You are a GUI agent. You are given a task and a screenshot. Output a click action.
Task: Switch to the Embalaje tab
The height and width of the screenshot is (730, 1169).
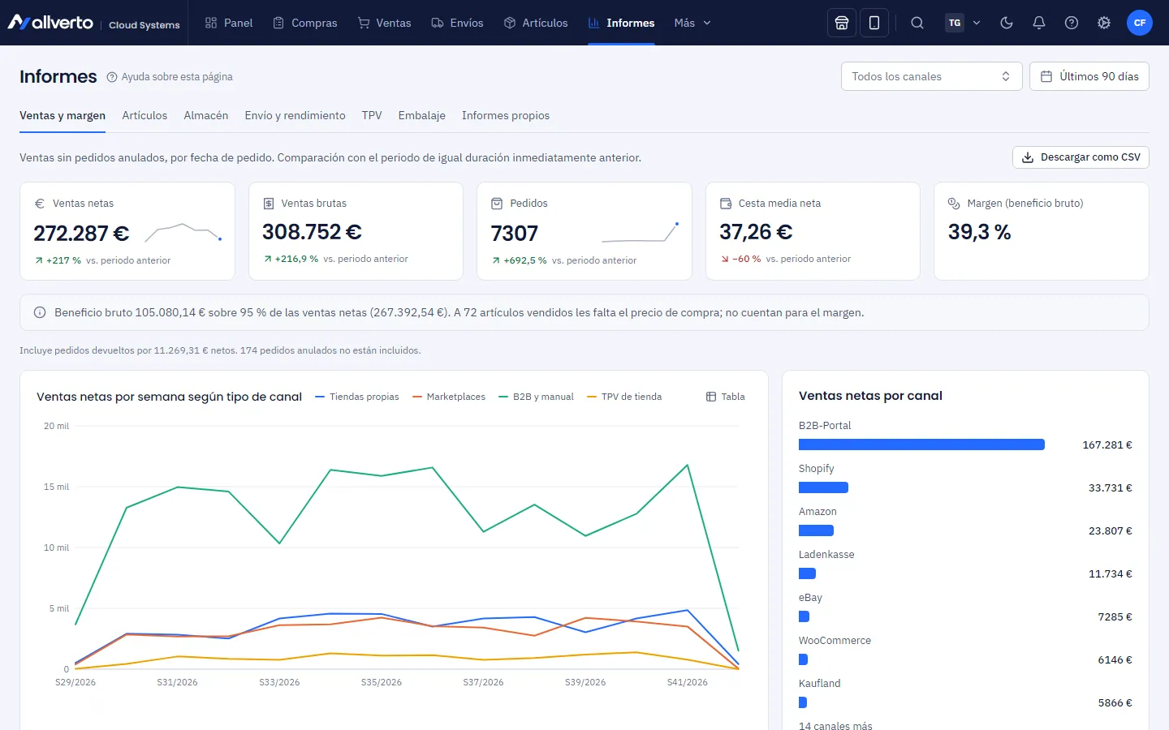[422, 116]
